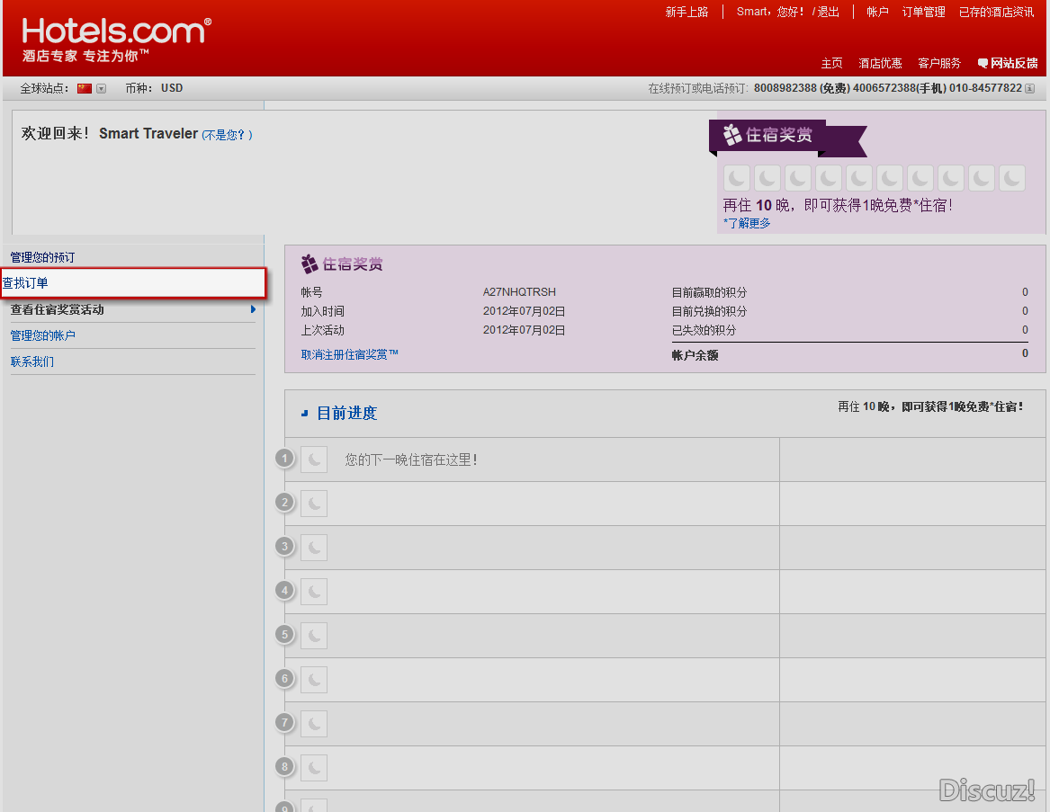Click moon icon in progress row 4
1050x812 pixels.
click(314, 592)
